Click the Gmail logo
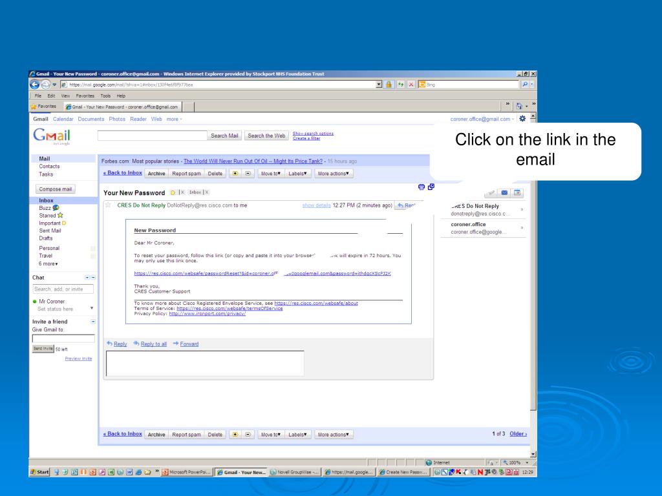The image size is (662, 496). (52, 136)
